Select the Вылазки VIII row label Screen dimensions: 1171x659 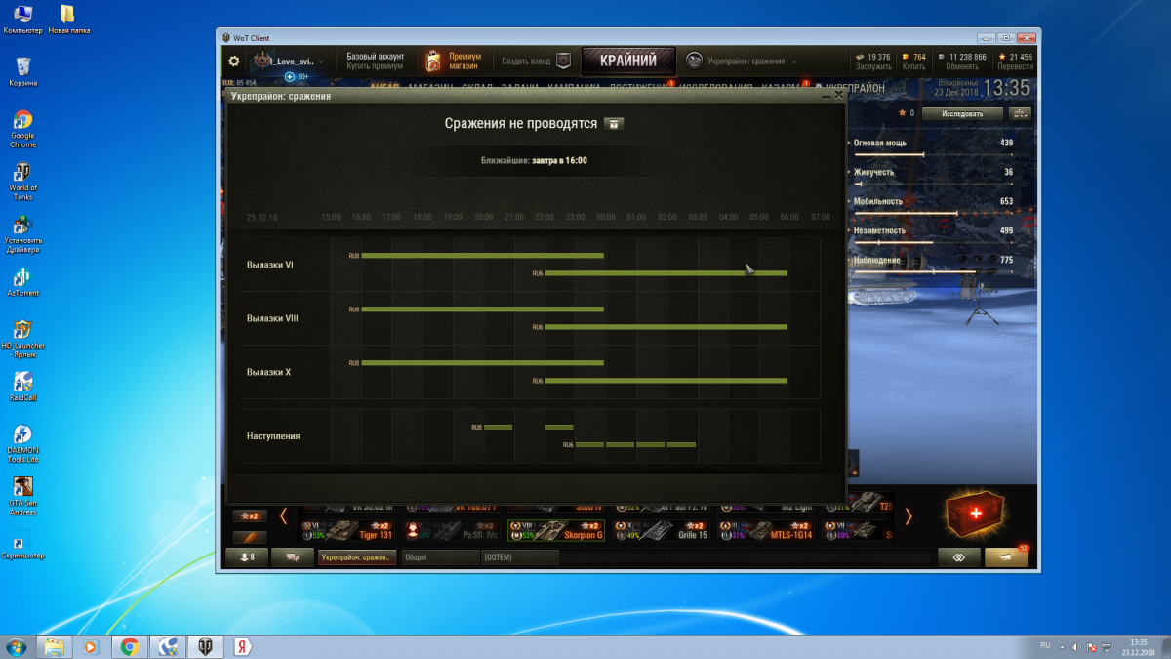pos(272,318)
